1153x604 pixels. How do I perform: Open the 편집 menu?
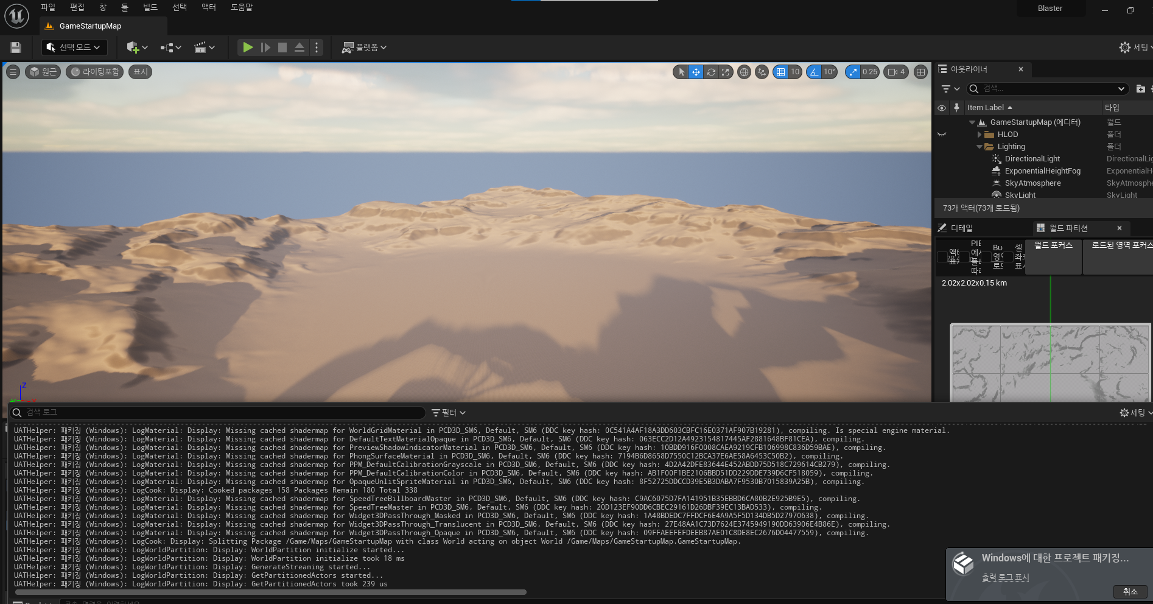click(77, 7)
